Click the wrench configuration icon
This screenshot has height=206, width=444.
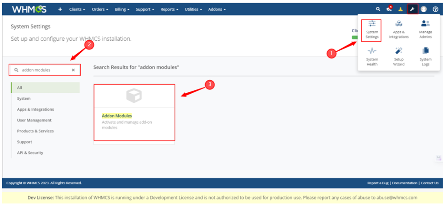pos(412,9)
